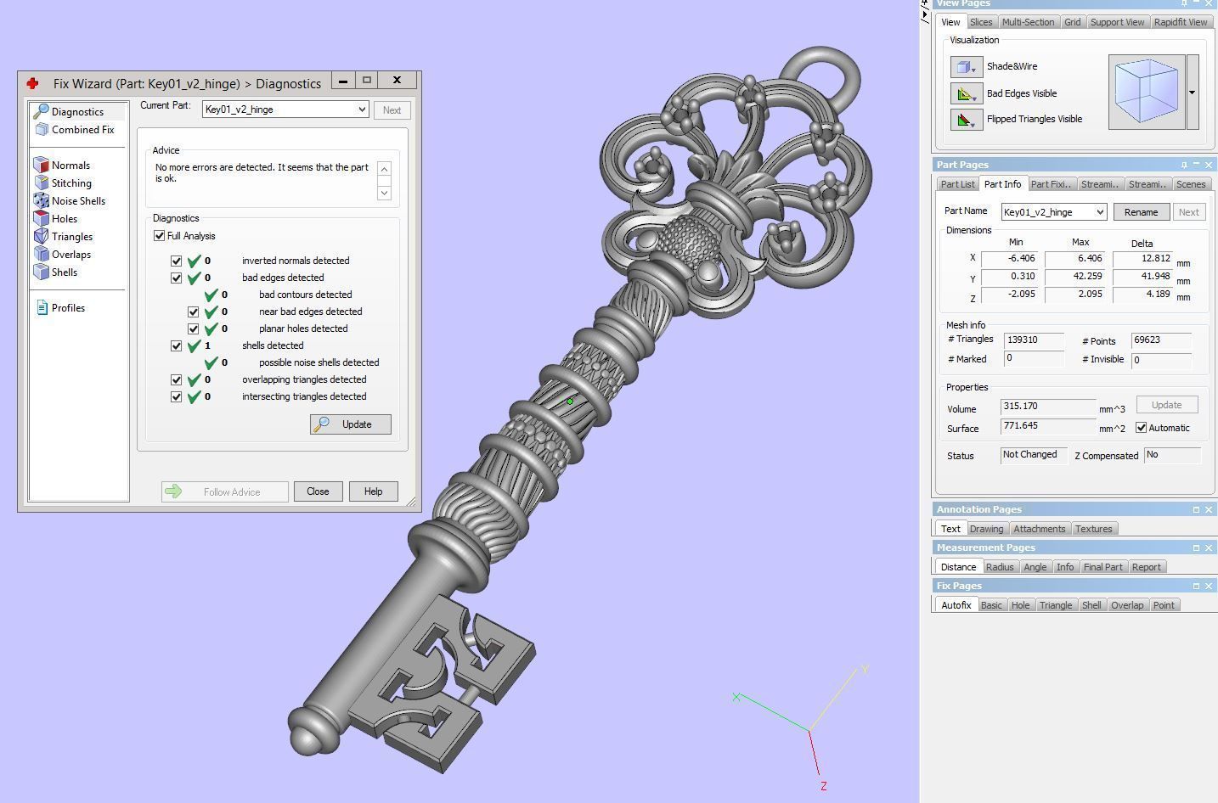Select the Holes fixing option

pos(64,219)
